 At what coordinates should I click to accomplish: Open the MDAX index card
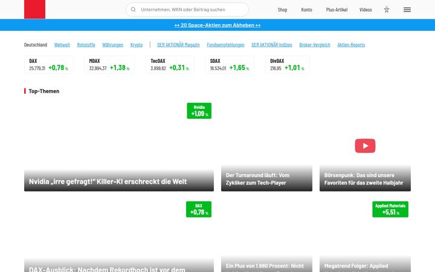point(109,65)
